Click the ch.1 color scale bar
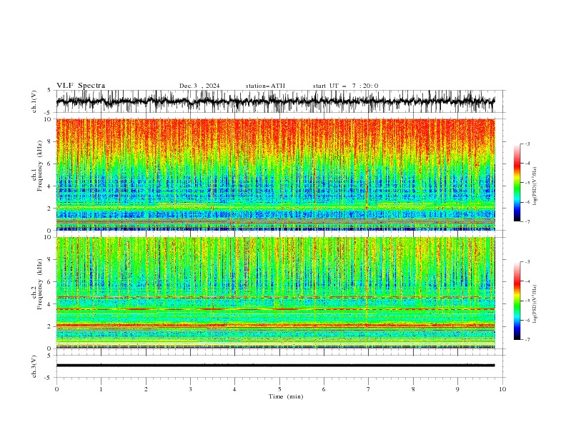Image resolution: width=566 pixels, height=437 pixels. click(517, 183)
